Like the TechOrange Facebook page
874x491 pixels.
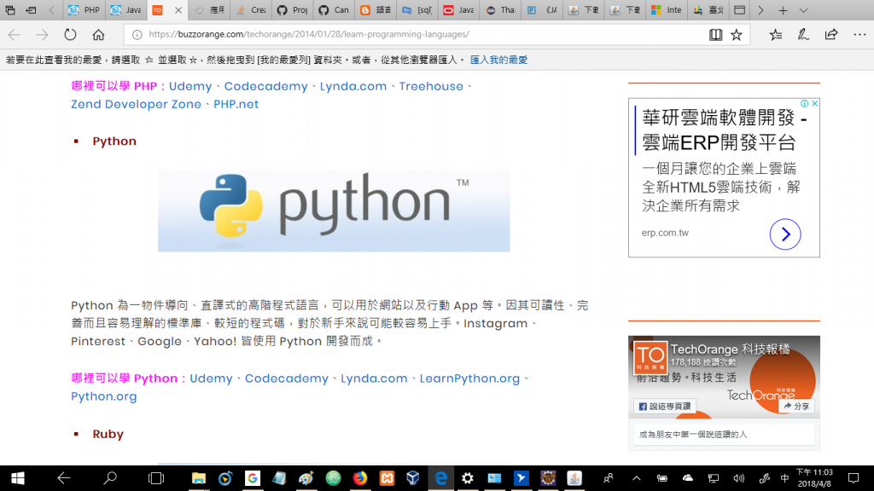pyautogui.click(x=664, y=407)
